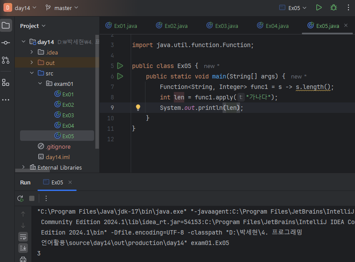
Task: Collapse the src folder node
Action: (32, 73)
